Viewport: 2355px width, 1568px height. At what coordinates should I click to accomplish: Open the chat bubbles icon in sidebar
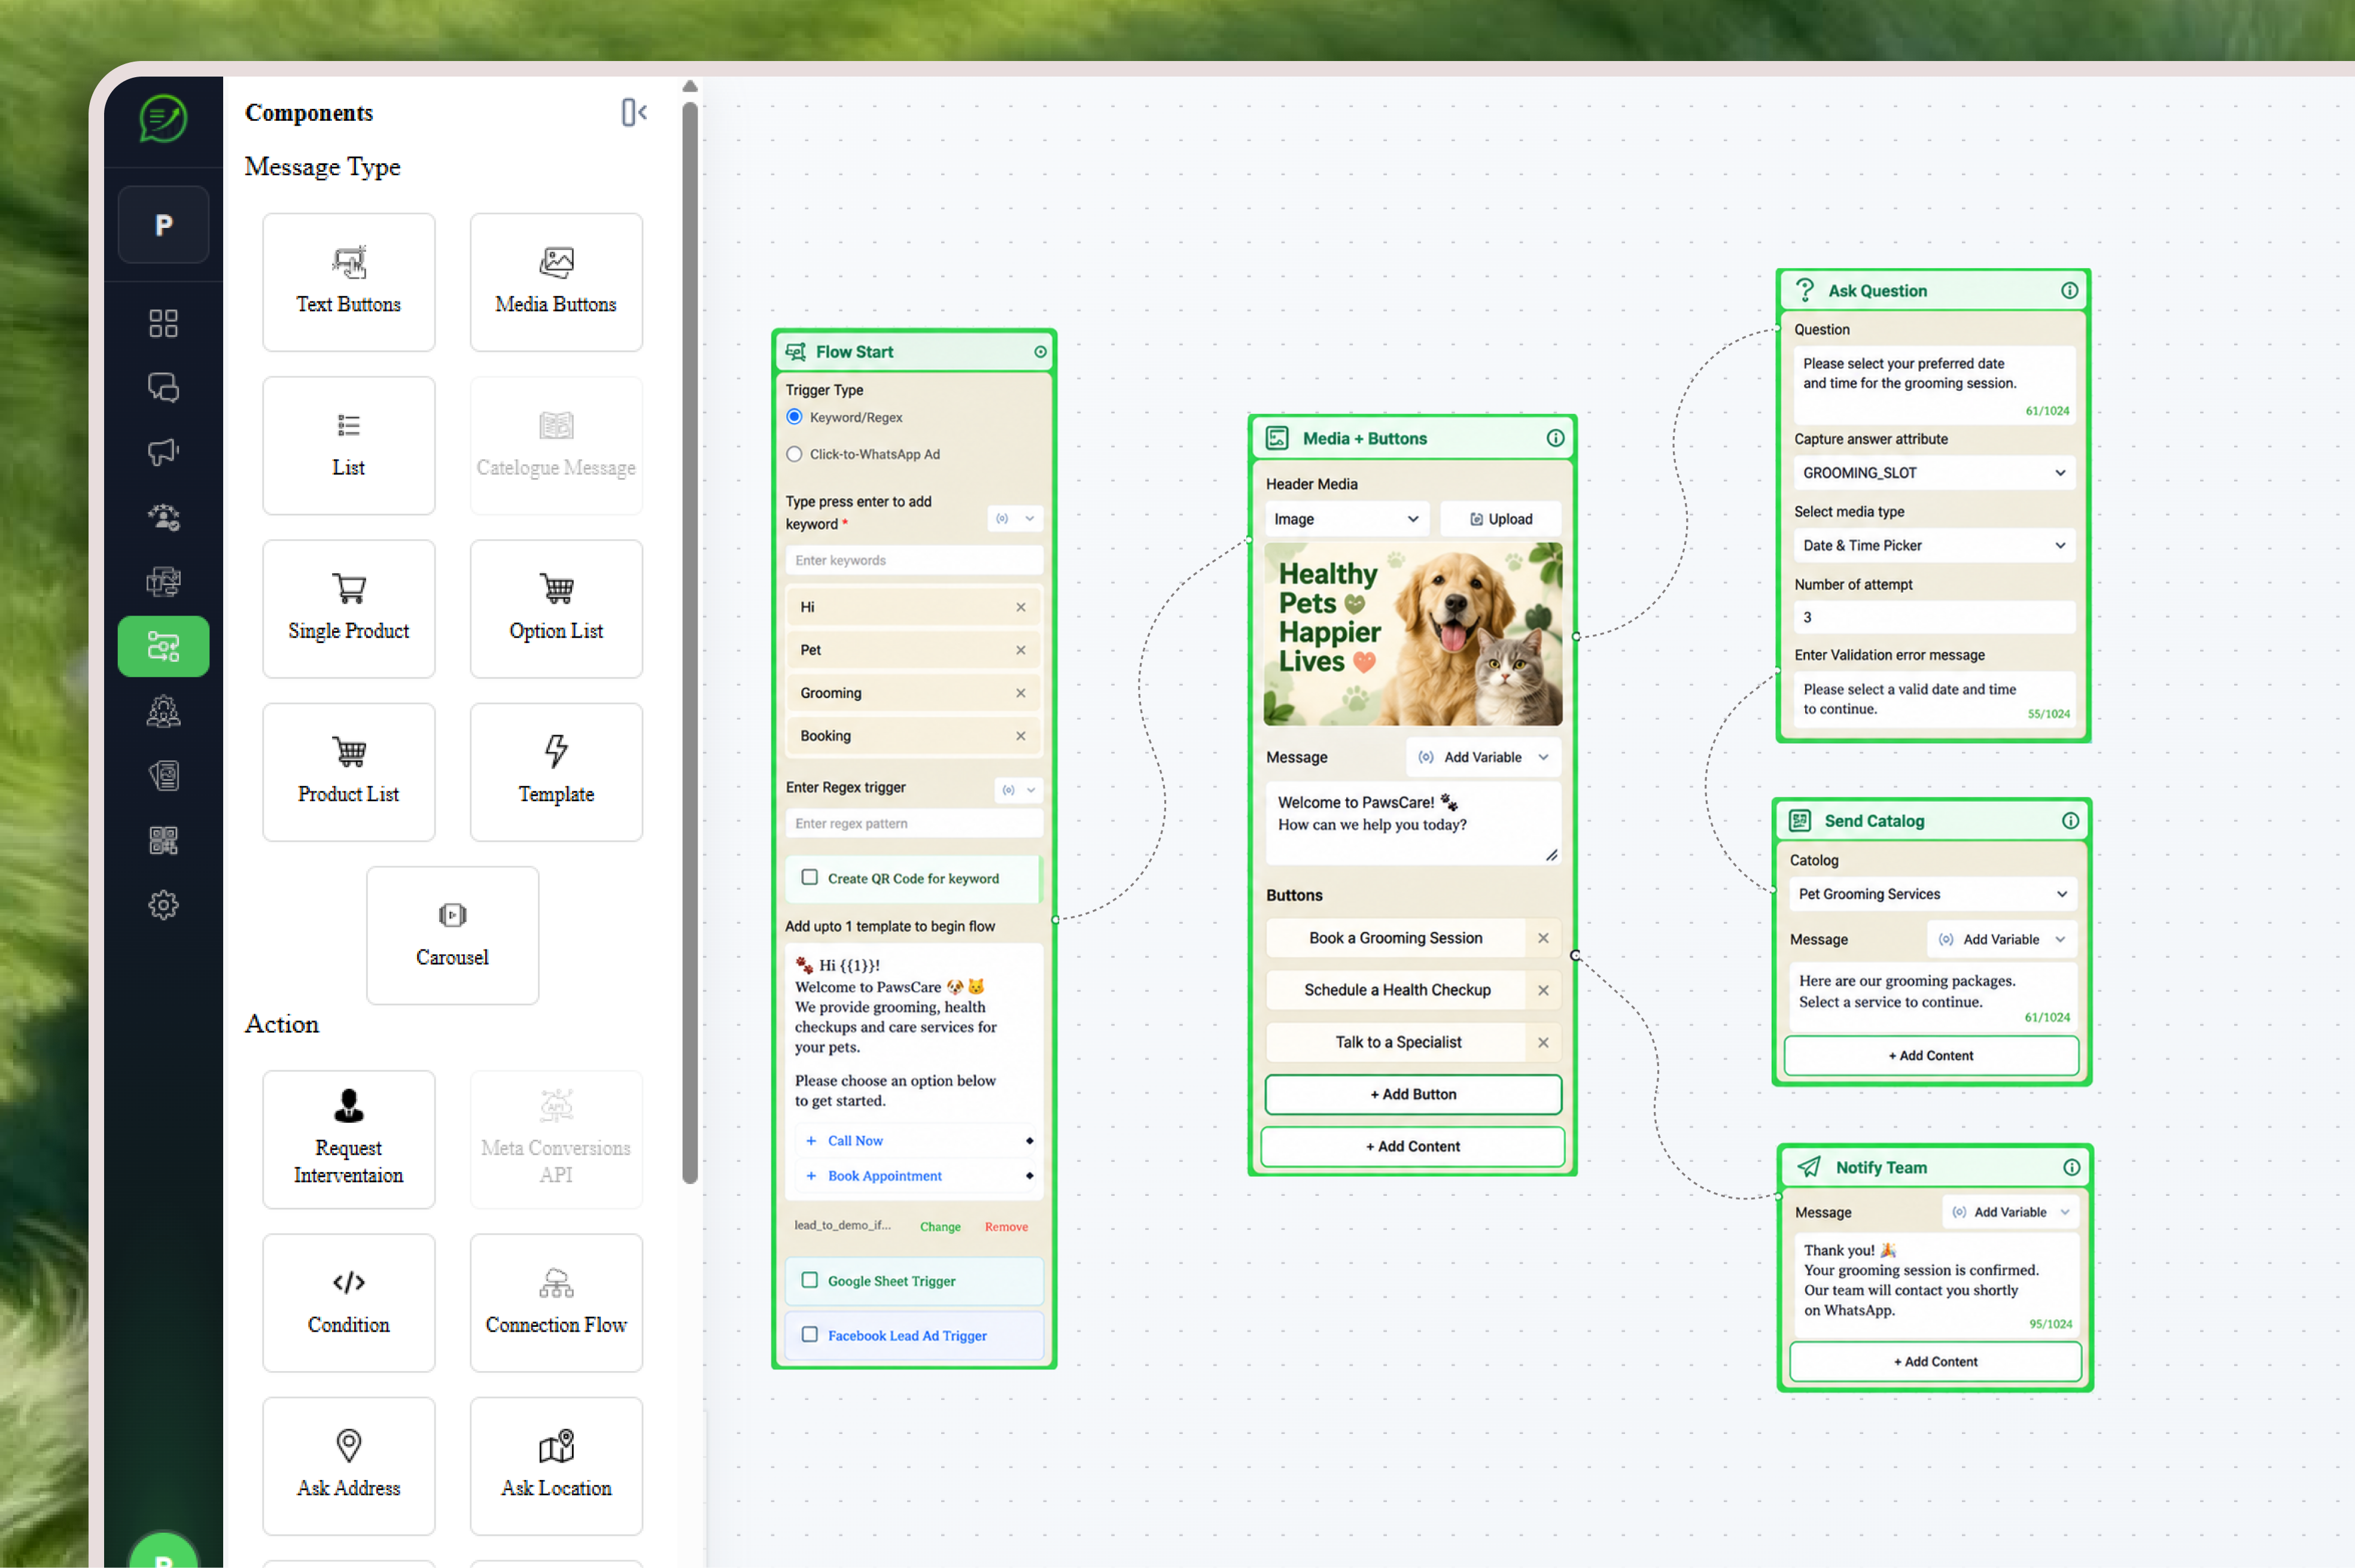pyautogui.click(x=163, y=387)
